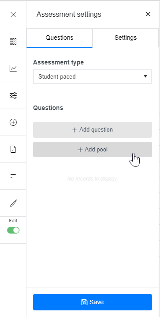Click the No records to display text
160x317 pixels.
pos(93,179)
